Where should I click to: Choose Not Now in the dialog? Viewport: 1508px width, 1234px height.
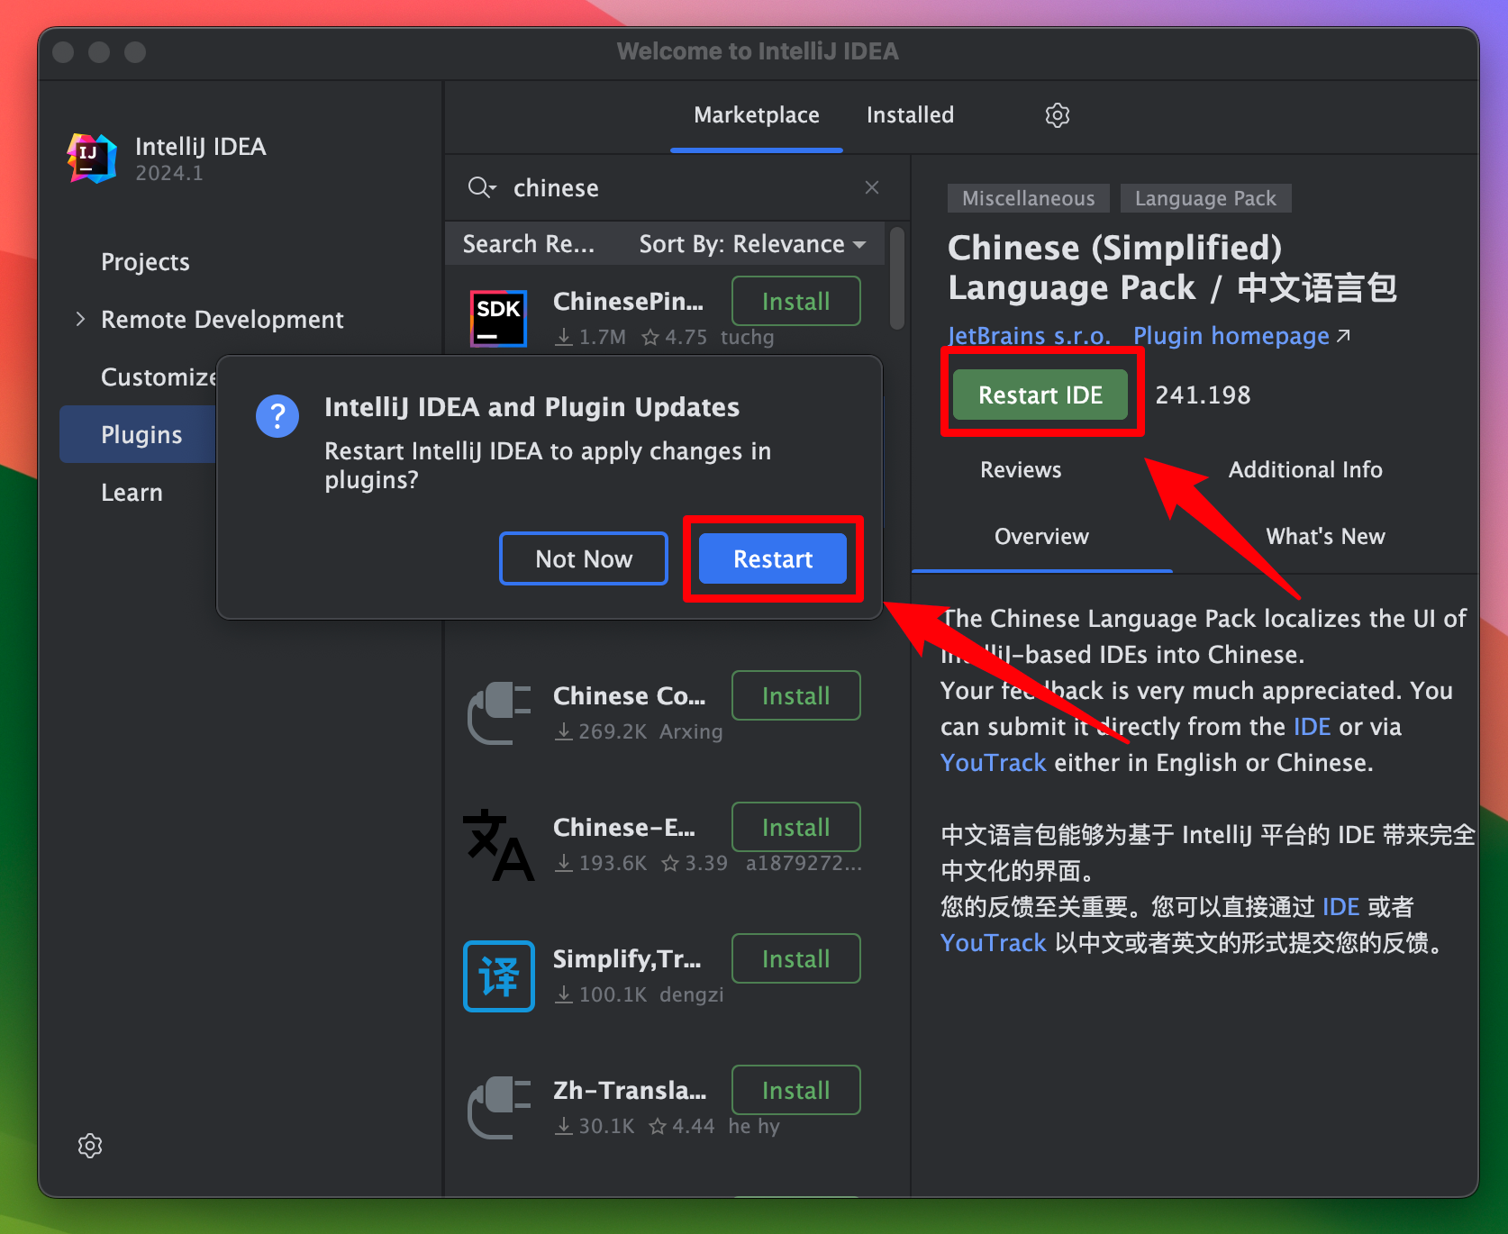point(584,558)
